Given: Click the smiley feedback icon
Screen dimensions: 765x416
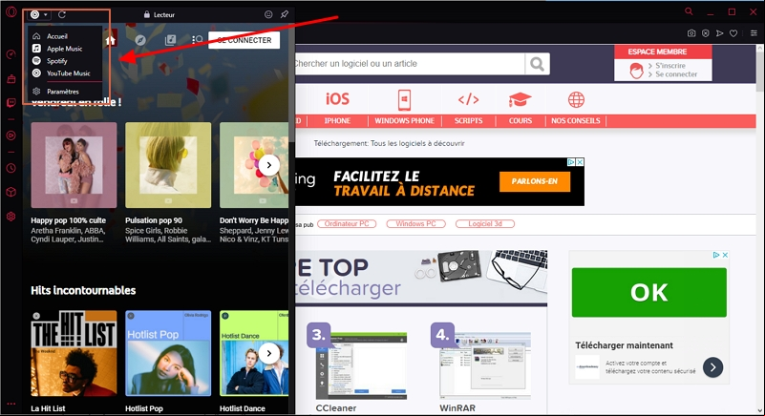Looking at the screenshot, I should 268,14.
